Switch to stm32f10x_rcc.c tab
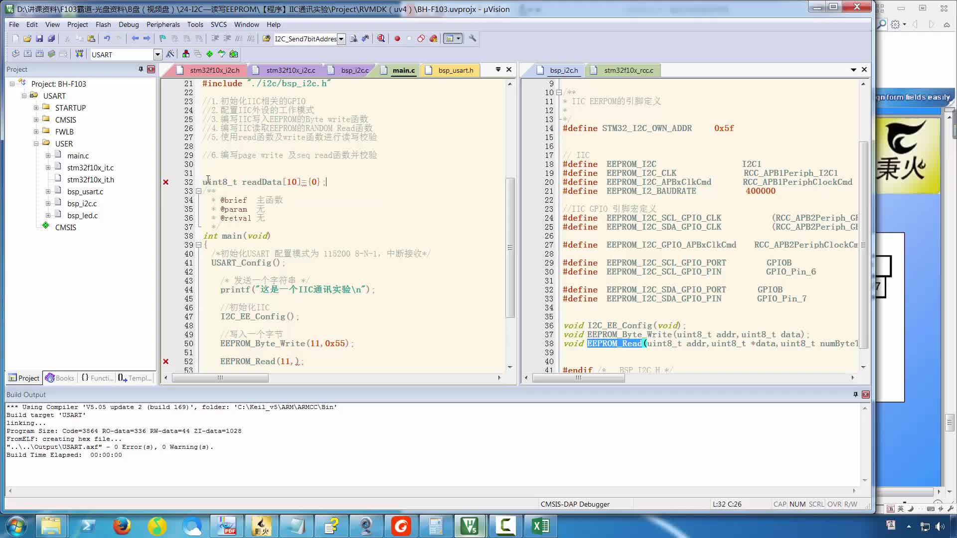Screen dimensions: 957x538 [x=623, y=70]
